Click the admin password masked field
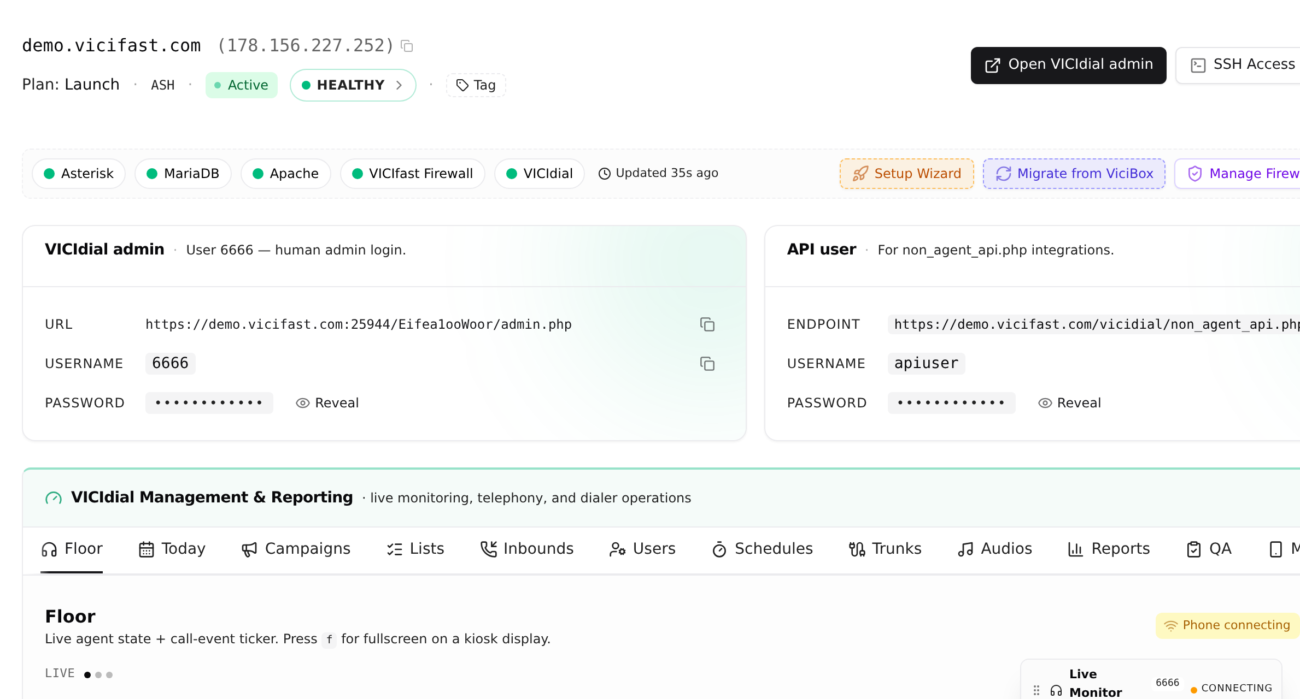The width and height of the screenshot is (1300, 699). [x=209, y=403]
